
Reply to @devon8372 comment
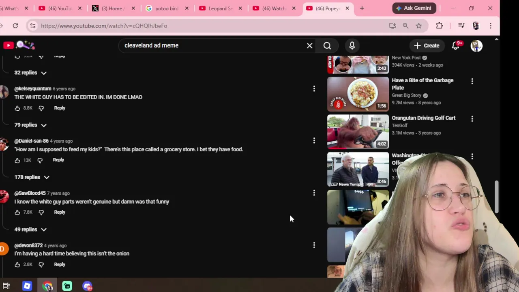[60, 264]
